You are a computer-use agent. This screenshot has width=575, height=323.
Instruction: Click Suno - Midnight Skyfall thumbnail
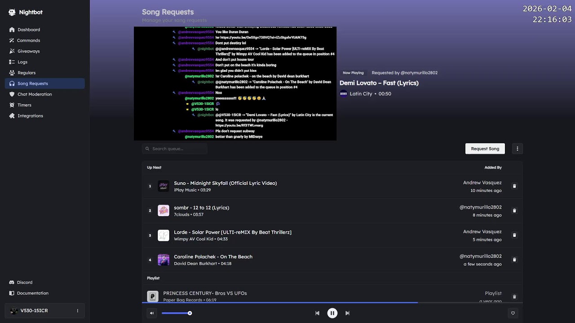pyautogui.click(x=164, y=186)
